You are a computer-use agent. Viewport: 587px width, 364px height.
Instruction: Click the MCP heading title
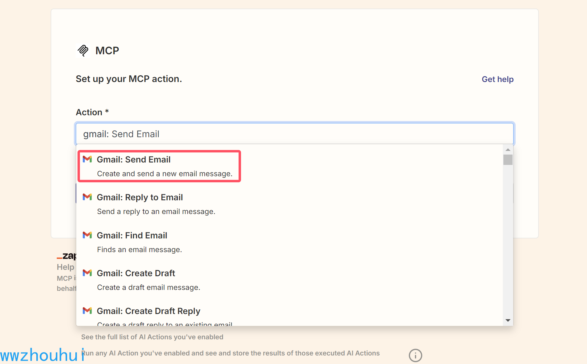click(x=107, y=51)
